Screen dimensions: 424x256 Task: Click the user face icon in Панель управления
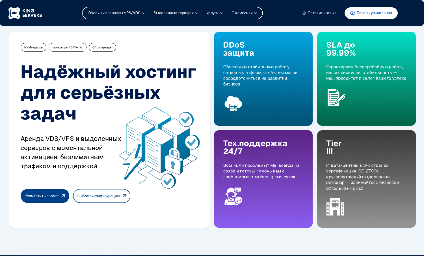[x=352, y=13]
